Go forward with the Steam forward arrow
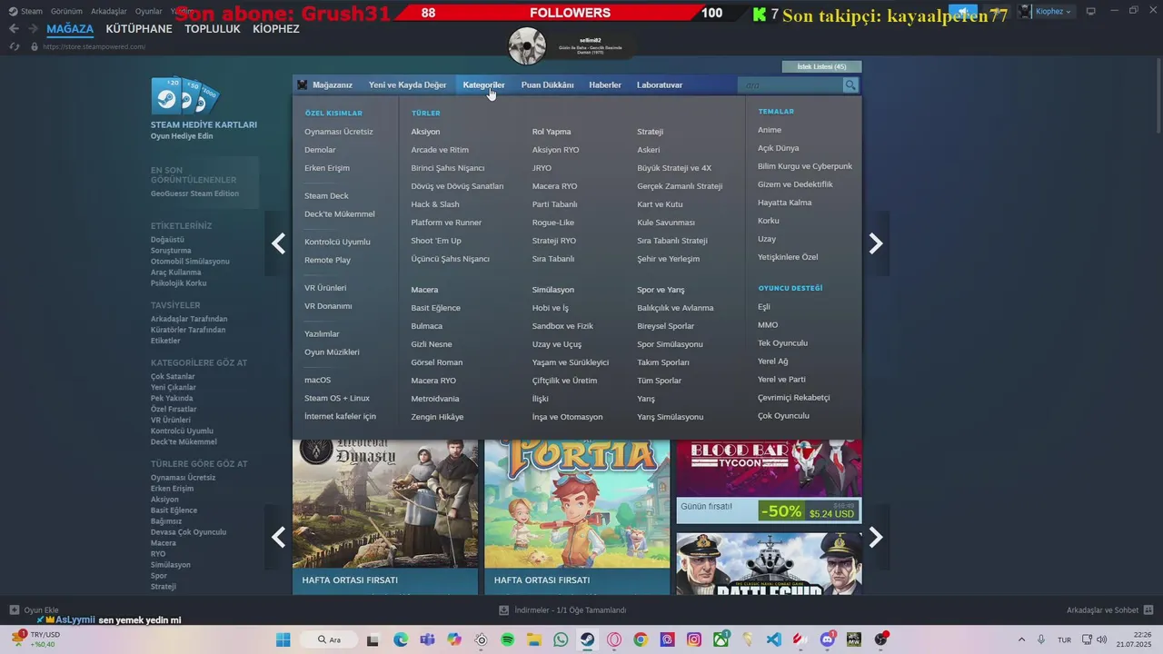This screenshot has width=1163, height=654. pos(34,29)
